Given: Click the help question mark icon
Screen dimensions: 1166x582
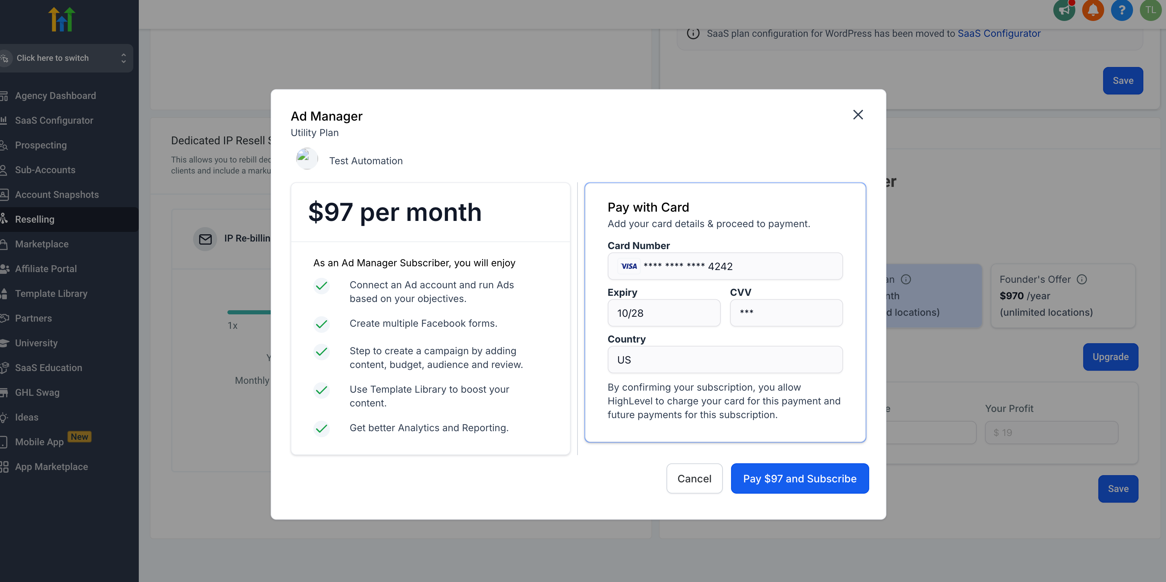Looking at the screenshot, I should (x=1121, y=10).
